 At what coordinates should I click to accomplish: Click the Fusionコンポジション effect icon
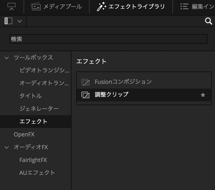click(85, 82)
